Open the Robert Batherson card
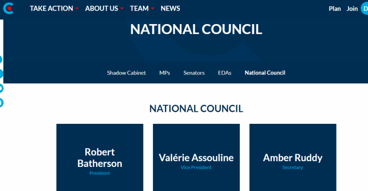Viewport: 368px width, 191px height. click(100, 157)
